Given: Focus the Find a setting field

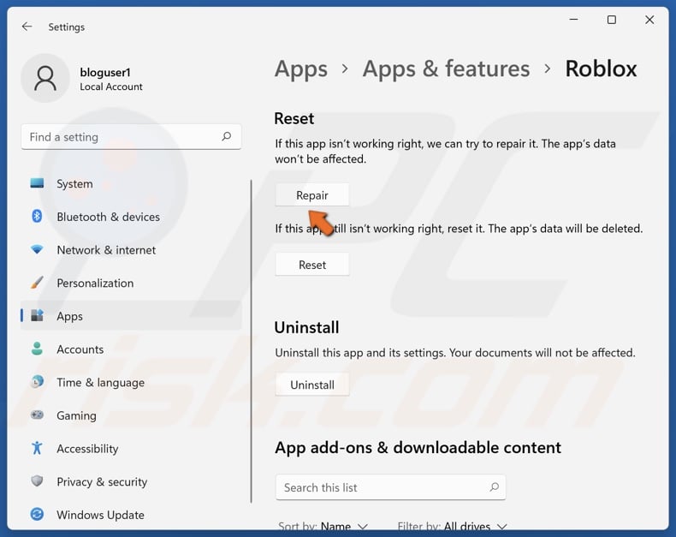Looking at the screenshot, I should (x=131, y=137).
